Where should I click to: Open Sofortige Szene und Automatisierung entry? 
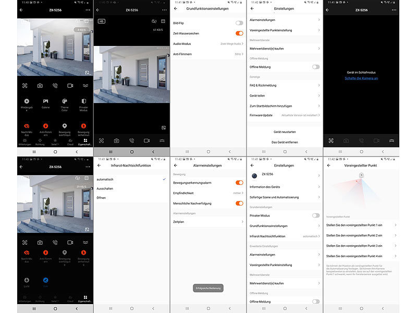tap(285, 197)
